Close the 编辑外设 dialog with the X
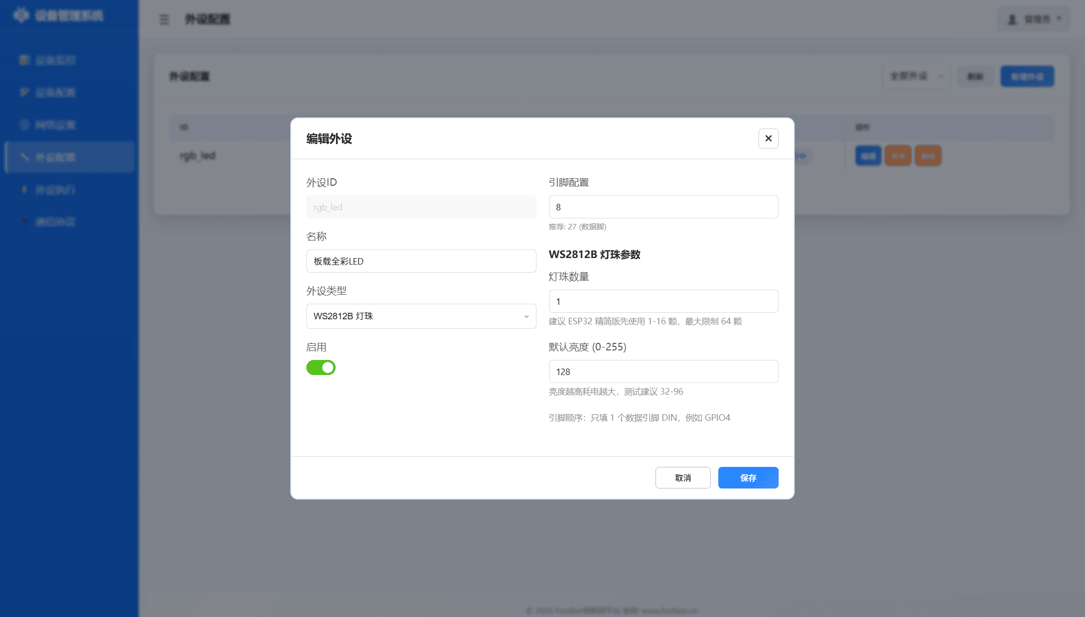 point(768,139)
